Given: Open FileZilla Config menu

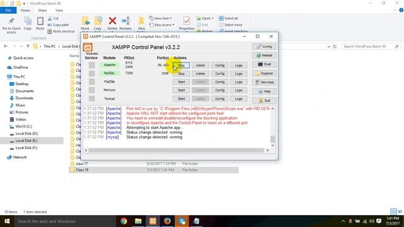Looking at the screenshot, I should (220, 82).
